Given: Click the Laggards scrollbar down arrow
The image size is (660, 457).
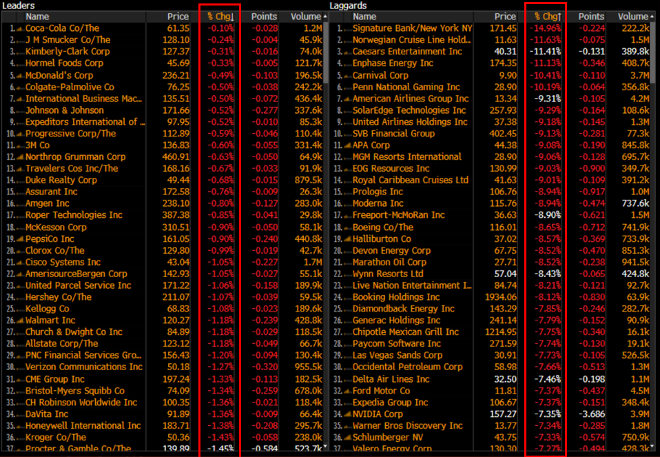Looking at the screenshot, I should point(652,447).
